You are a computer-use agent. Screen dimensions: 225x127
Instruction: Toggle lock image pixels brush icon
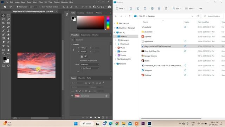pyautogui.click(x=80, y=91)
